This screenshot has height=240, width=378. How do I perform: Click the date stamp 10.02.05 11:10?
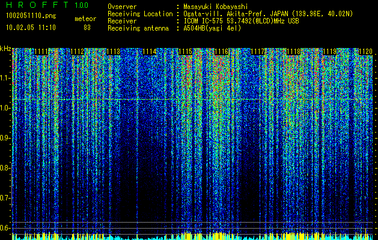31,28
